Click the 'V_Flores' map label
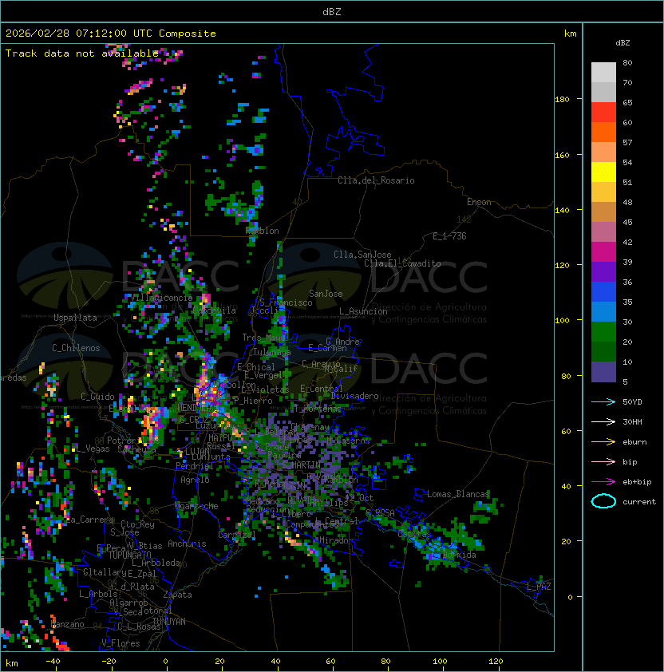The image size is (664, 672). 121,643
